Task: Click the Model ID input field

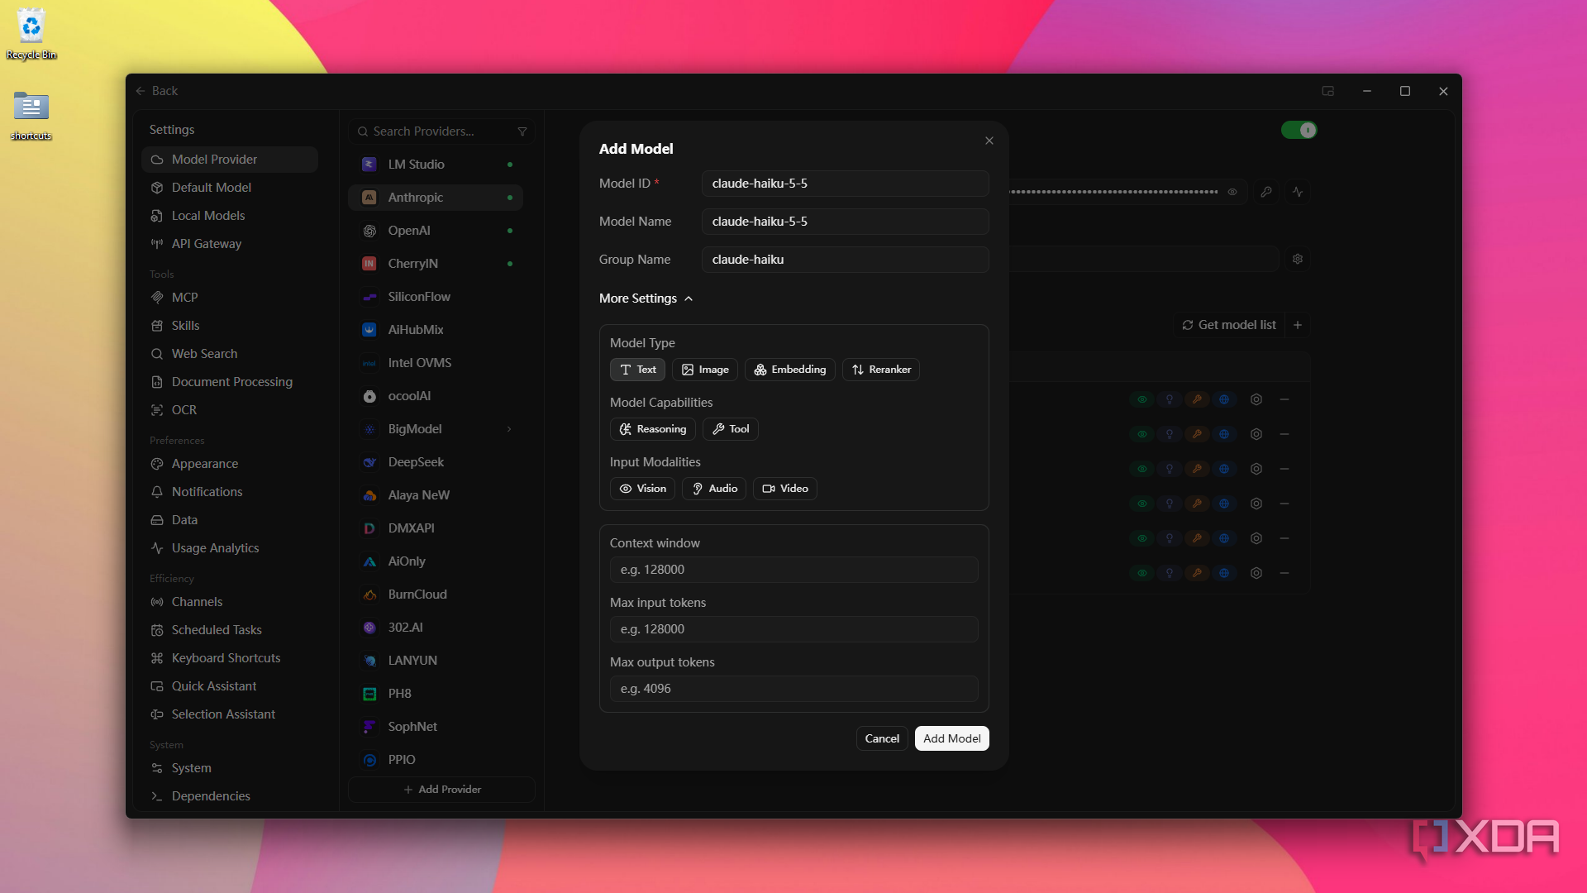Action: click(845, 184)
